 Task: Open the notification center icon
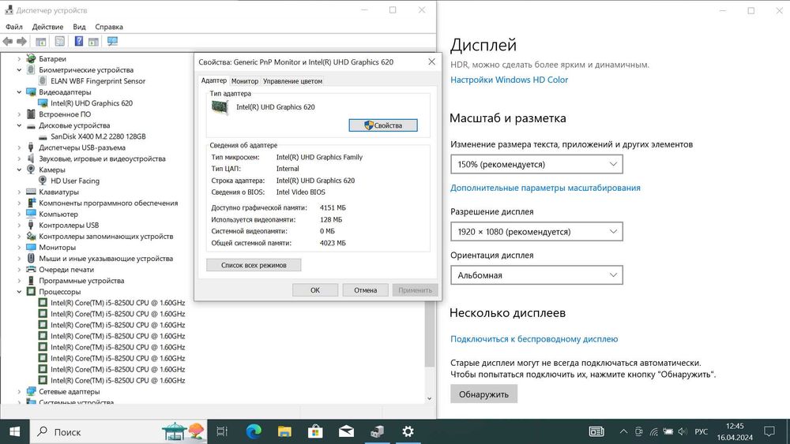(x=769, y=431)
